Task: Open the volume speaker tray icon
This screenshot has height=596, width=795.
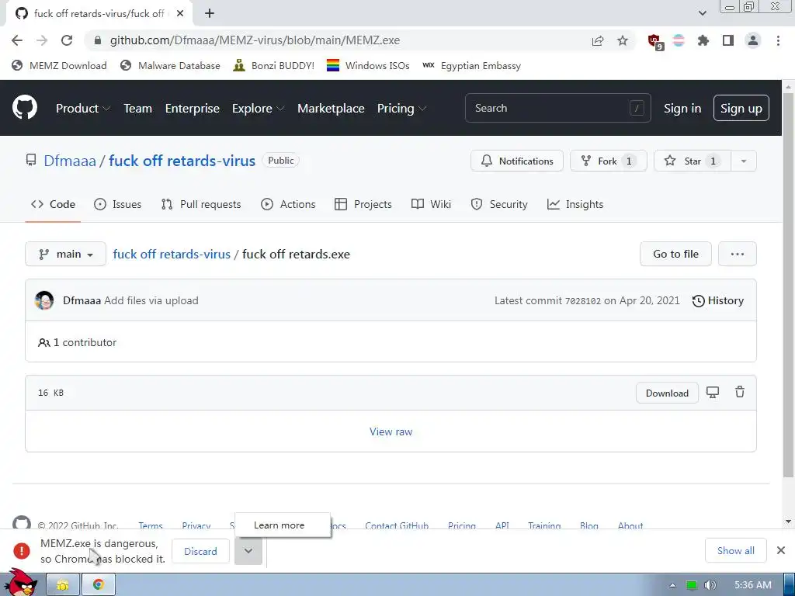Action: [x=710, y=585]
